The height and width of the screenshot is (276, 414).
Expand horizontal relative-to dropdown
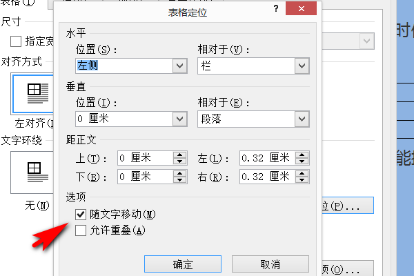302,66
